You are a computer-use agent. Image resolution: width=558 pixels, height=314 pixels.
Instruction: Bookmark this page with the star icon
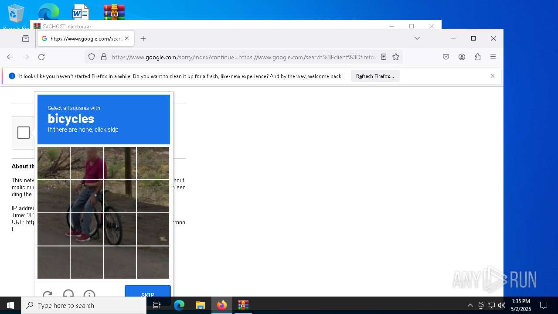396,57
